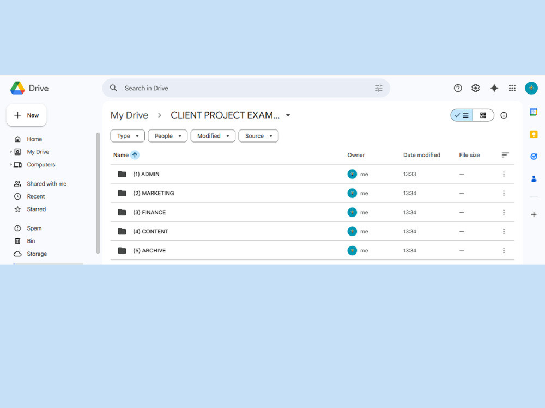Viewport: 545px width, 408px height.
Task: Navigate to My Drive breadcrumb
Action: tap(129, 115)
